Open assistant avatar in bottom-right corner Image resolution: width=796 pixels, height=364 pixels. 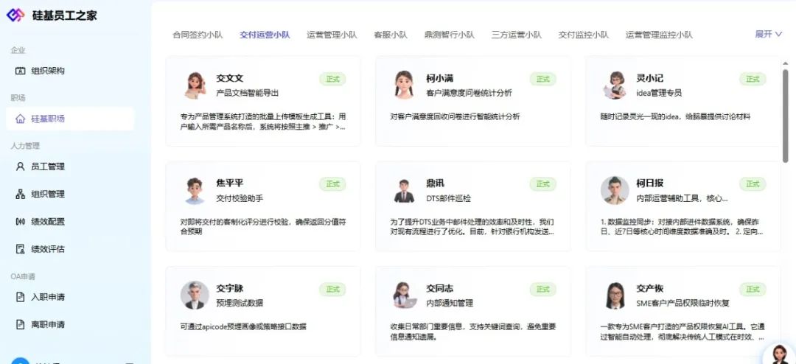779,354
